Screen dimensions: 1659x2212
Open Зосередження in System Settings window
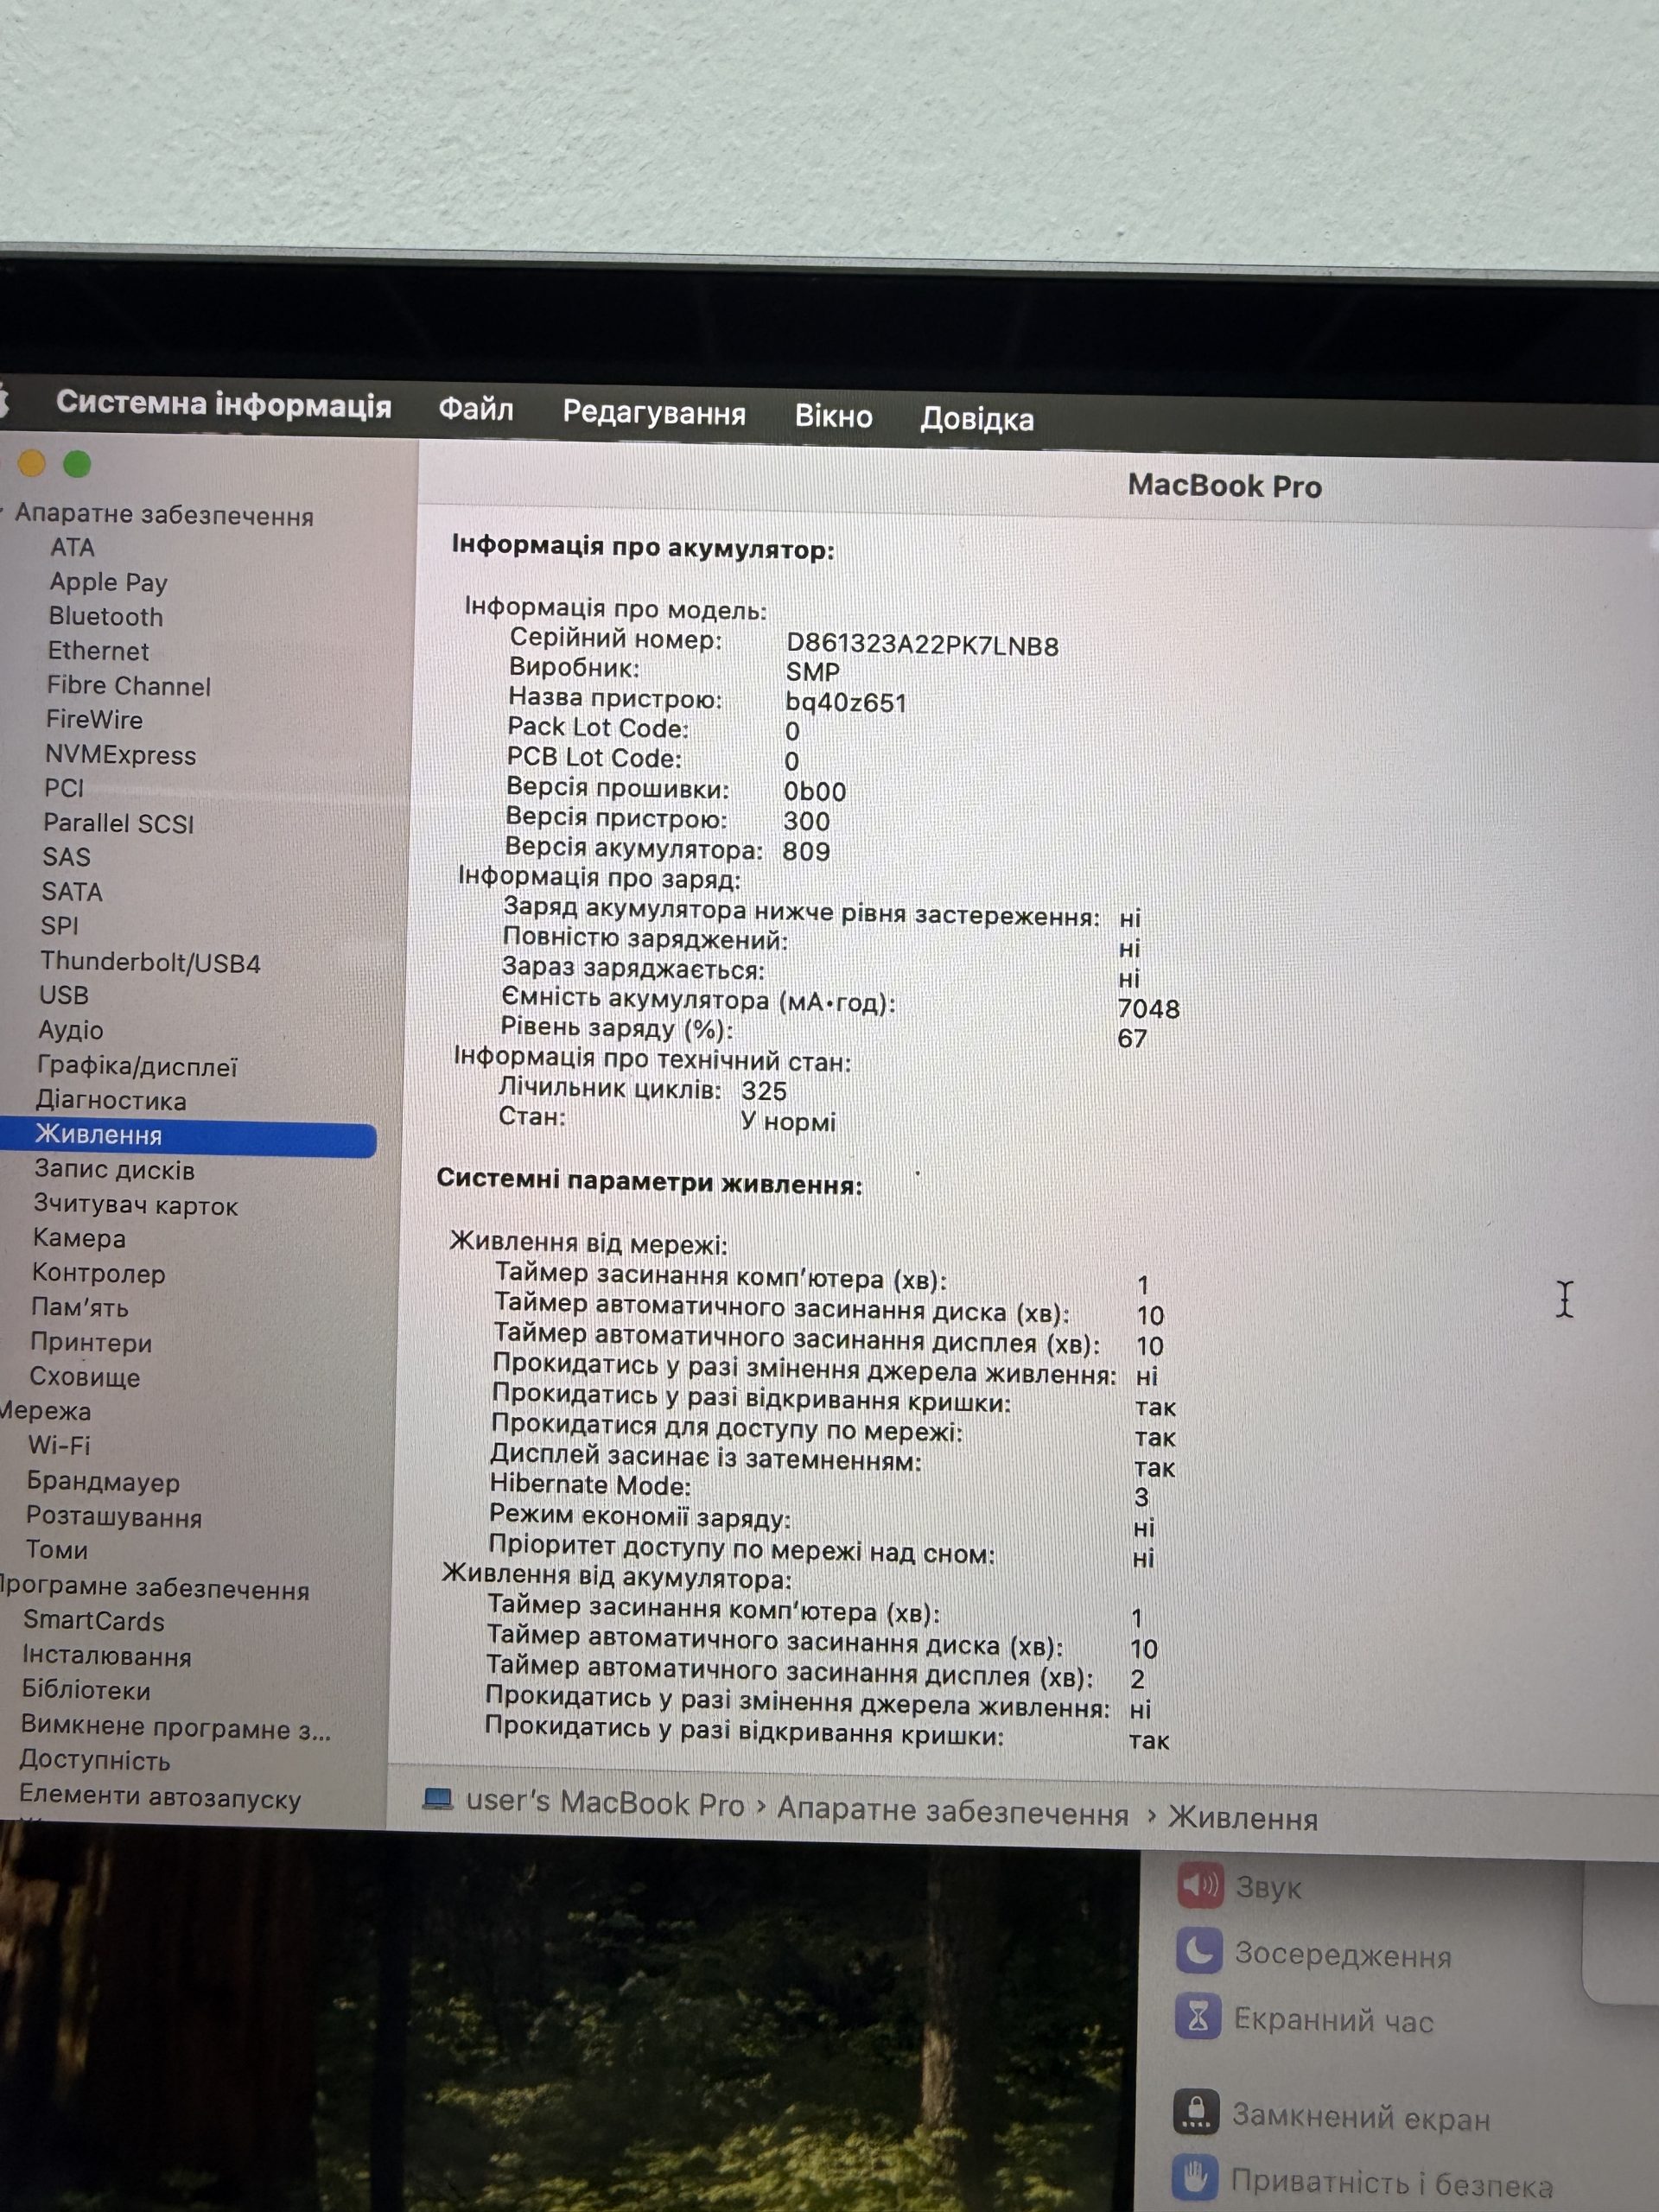point(1313,1952)
